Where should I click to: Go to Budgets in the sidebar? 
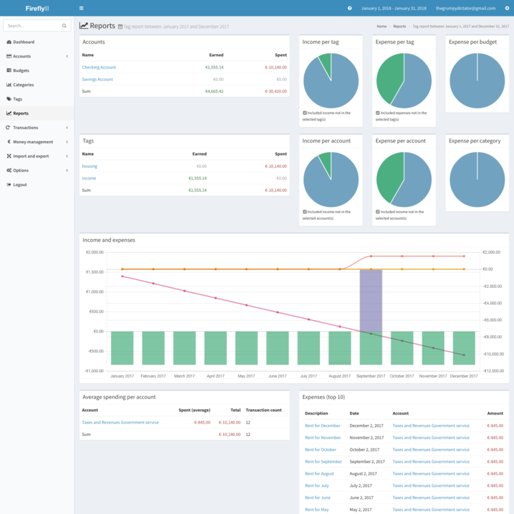pos(21,71)
